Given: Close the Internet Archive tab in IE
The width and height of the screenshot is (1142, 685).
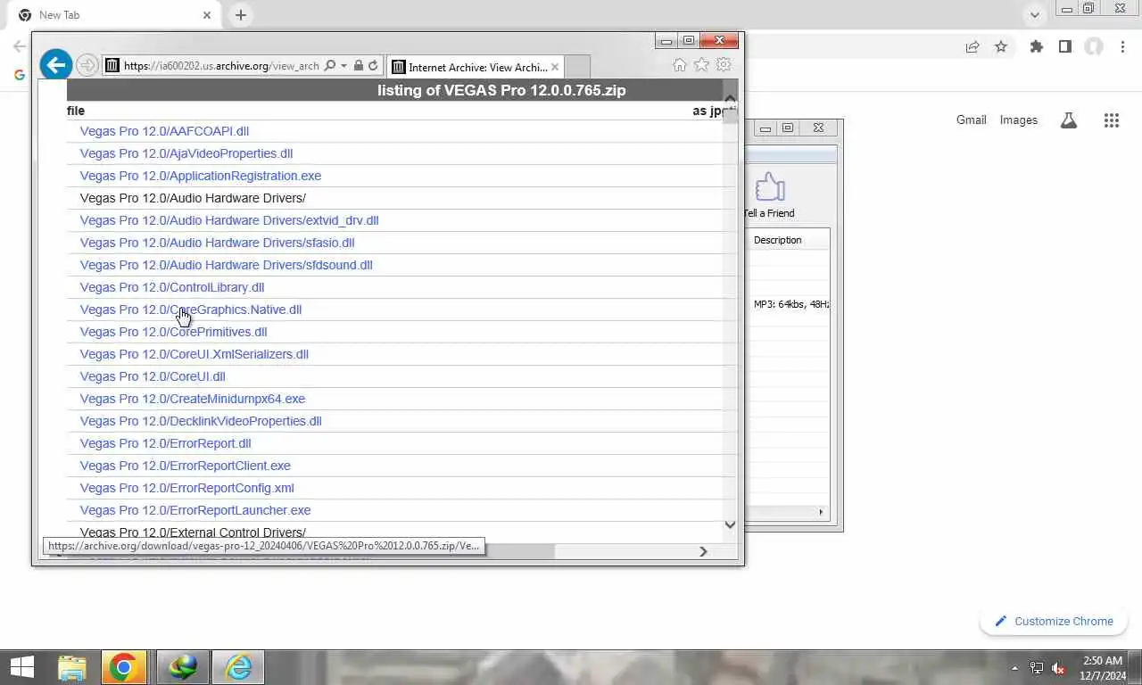Looking at the screenshot, I should pos(555,67).
